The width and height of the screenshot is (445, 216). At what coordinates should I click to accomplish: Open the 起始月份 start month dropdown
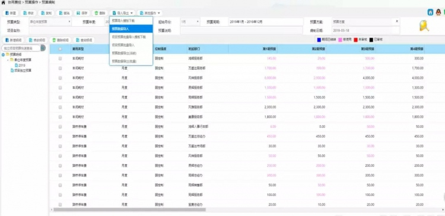tap(190, 21)
